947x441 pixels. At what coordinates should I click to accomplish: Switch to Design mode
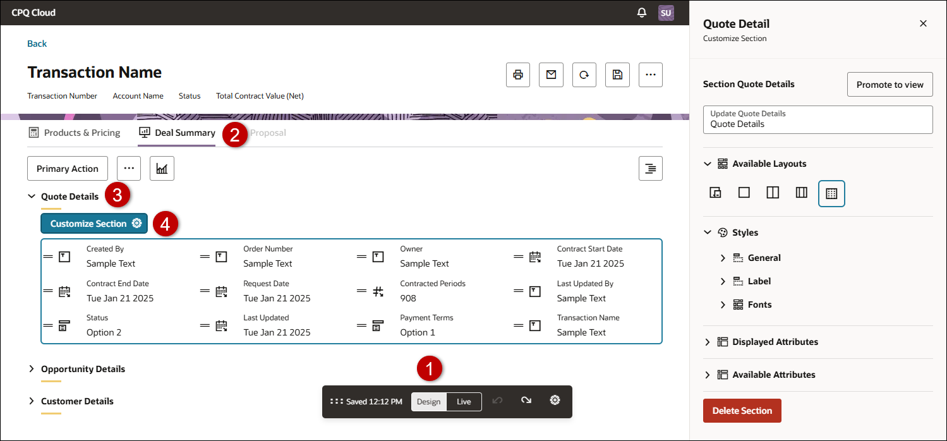(x=429, y=402)
